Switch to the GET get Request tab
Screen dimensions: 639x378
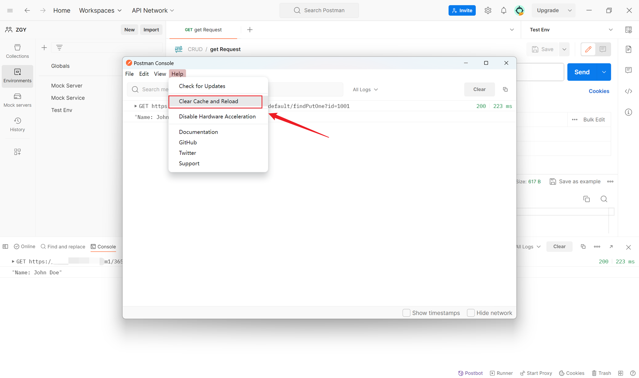coord(203,30)
